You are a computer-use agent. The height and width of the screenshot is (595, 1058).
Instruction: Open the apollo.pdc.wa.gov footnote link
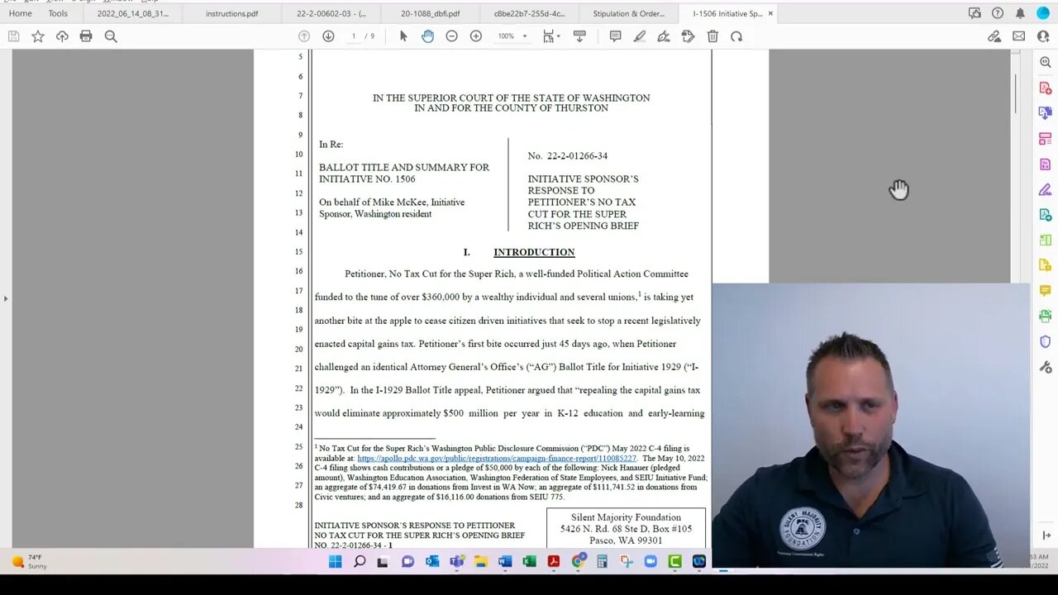click(497, 458)
